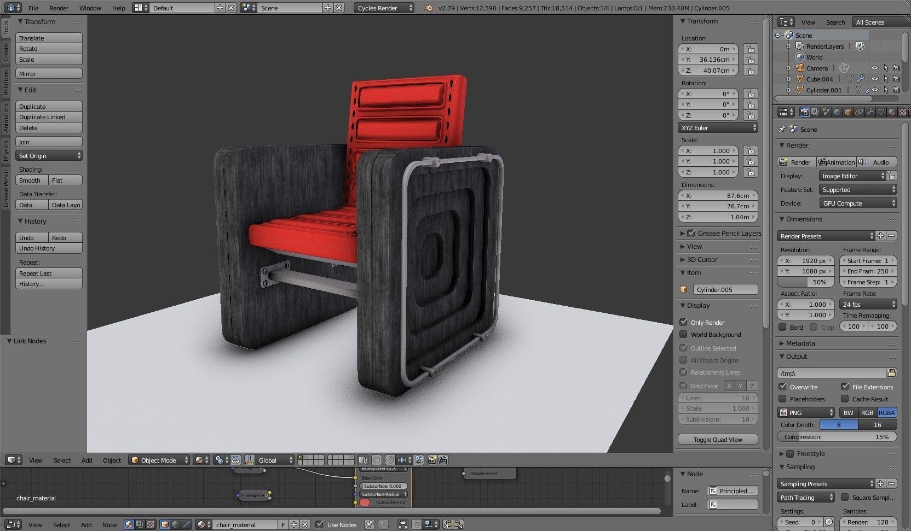Open the Material properties tab (sphere icon)
This screenshot has height=531, width=911.
892,112
